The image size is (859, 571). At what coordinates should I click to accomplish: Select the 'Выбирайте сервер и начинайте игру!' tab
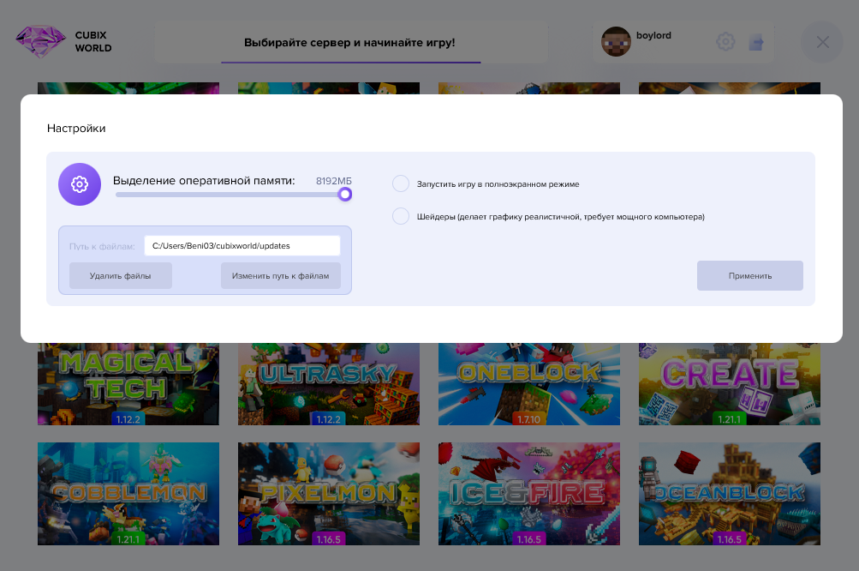click(x=349, y=43)
